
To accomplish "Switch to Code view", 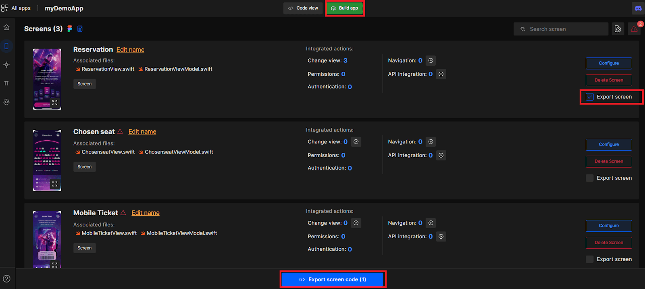I will click(x=303, y=8).
